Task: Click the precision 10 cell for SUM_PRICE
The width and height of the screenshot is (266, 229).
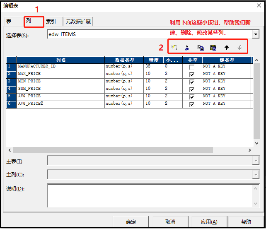Action: point(154,90)
